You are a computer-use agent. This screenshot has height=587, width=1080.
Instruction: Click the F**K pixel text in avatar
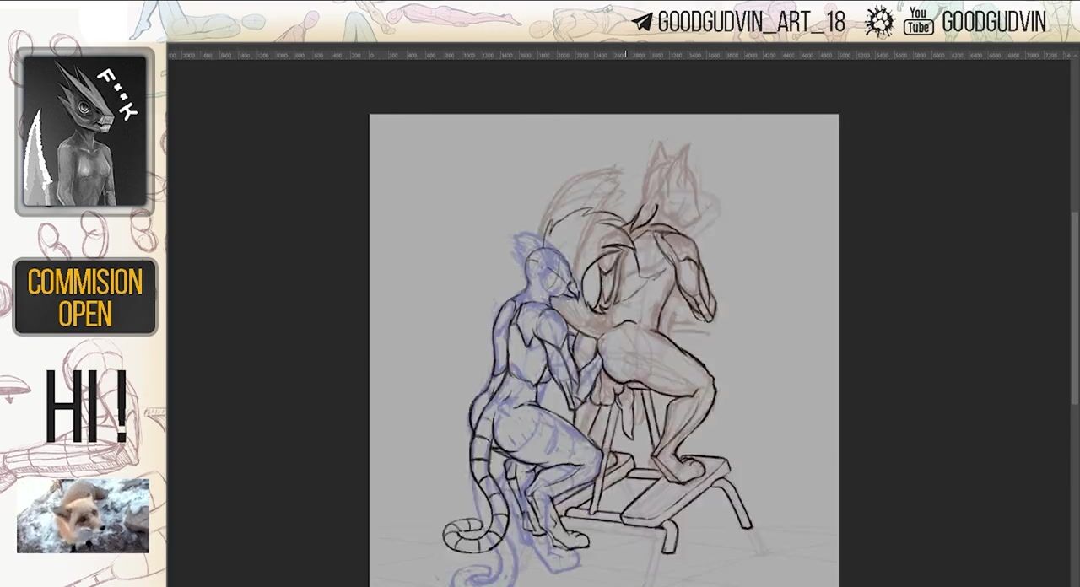(x=116, y=94)
